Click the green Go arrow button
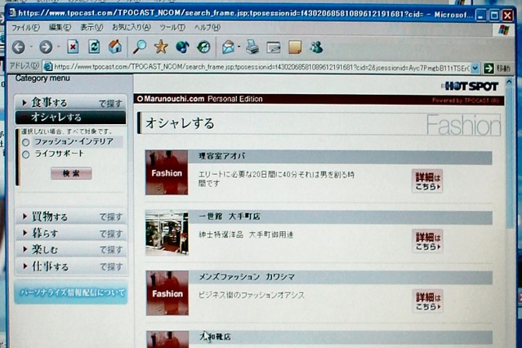 489,69
